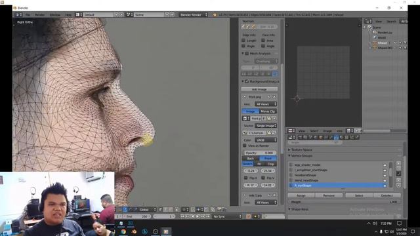This screenshot has height=236, width=420.
Task: Set background image draw depth to Back
Action: click(251, 159)
